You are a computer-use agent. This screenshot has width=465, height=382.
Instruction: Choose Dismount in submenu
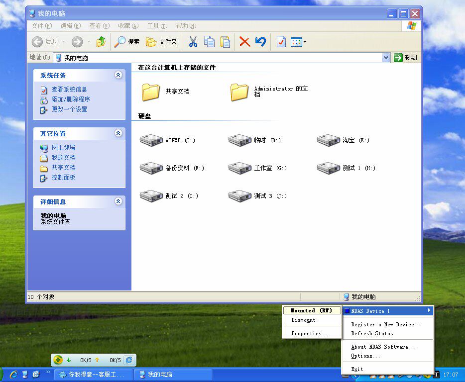(312, 320)
